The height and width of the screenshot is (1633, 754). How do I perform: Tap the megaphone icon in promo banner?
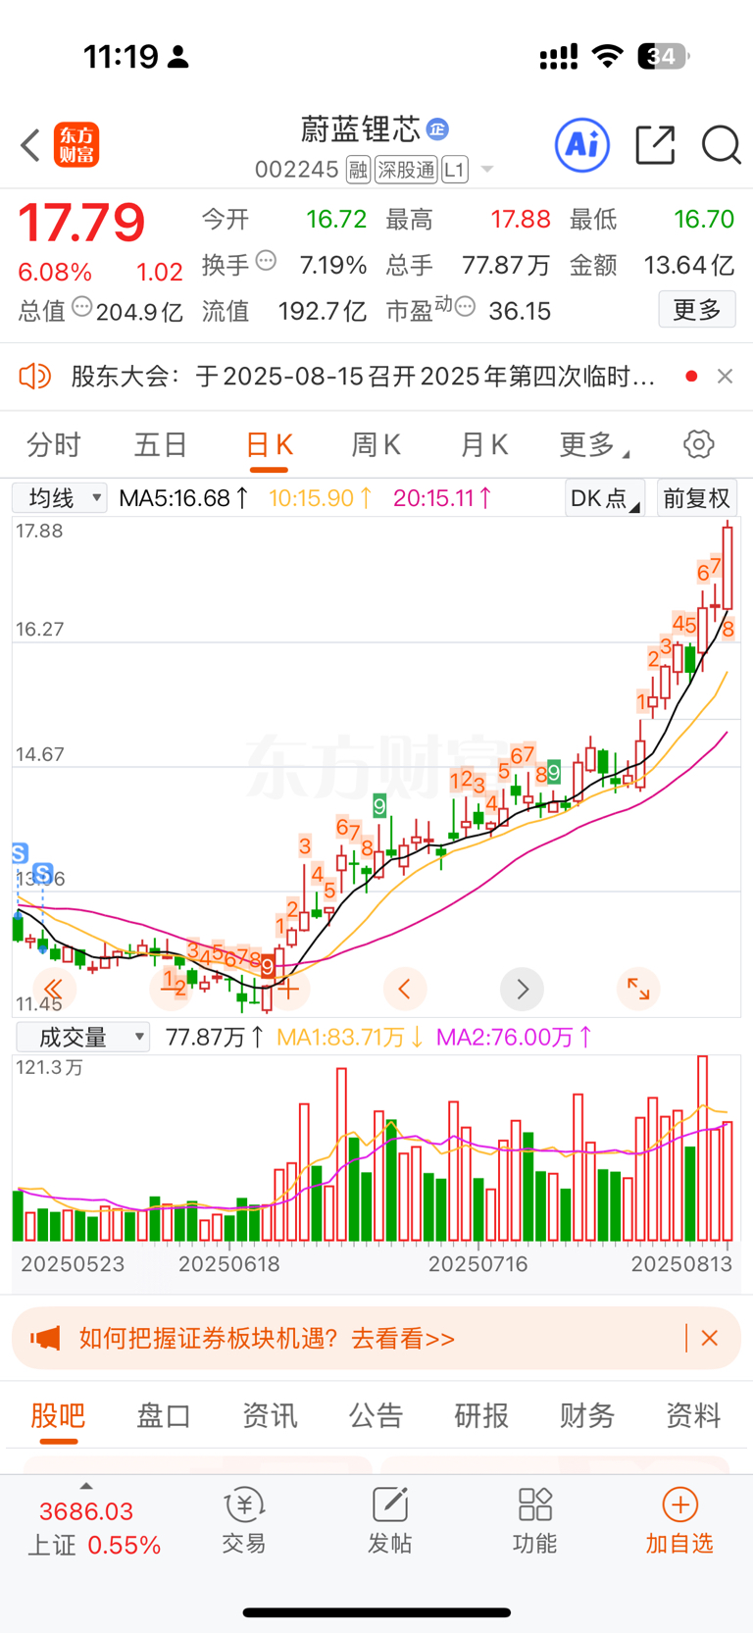[45, 1338]
